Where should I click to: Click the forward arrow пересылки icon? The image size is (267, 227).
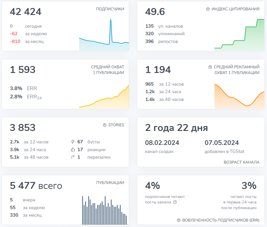coord(73,157)
